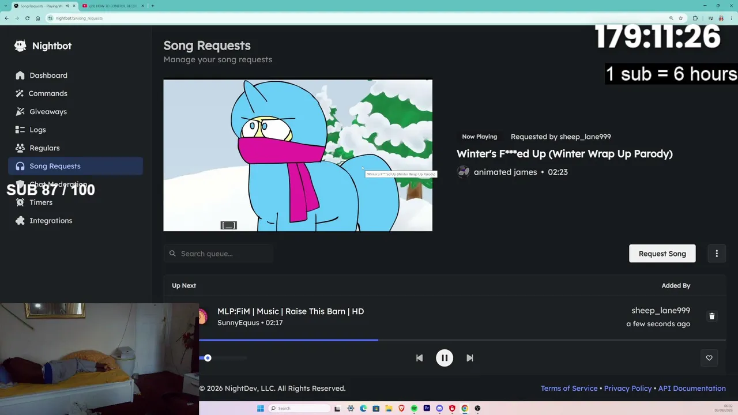Select the Song Requests sidebar item
Image resolution: width=738 pixels, height=415 pixels.
[x=76, y=166]
